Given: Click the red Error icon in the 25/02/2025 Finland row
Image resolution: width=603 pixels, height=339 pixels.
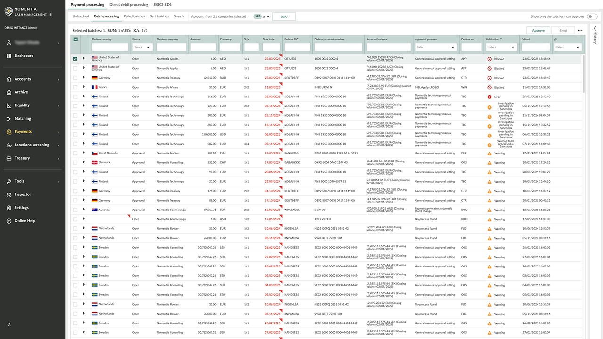Looking at the screenshot, I should pos(489,97).
